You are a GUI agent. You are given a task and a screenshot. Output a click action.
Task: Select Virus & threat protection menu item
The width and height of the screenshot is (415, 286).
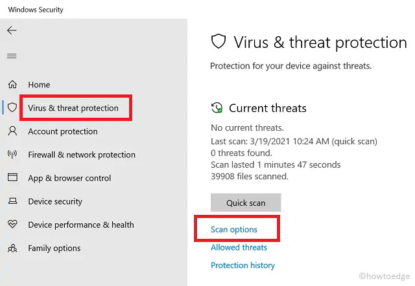tap(73, 108)
